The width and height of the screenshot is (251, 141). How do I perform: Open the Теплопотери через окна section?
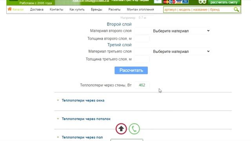point(83,100)
